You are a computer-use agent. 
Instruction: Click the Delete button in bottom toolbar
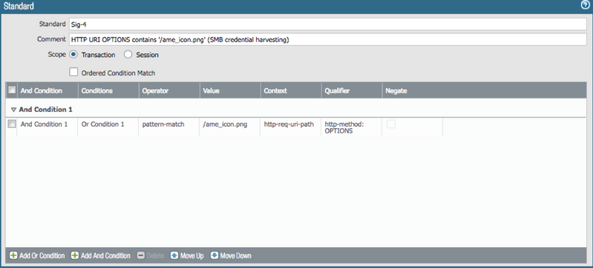click(151, 255)
